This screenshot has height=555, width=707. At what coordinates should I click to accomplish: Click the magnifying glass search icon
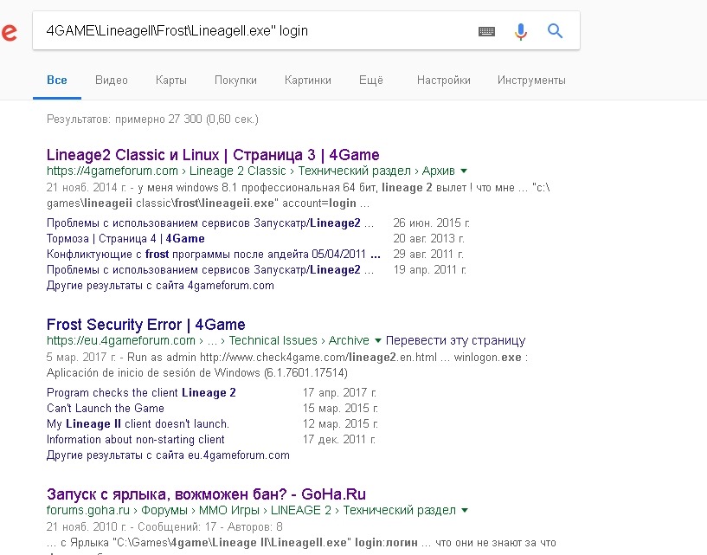click(x=554, y=29)
